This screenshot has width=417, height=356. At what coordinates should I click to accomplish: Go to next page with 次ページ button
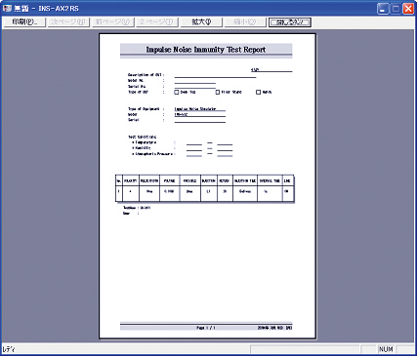tap(68, 22)
